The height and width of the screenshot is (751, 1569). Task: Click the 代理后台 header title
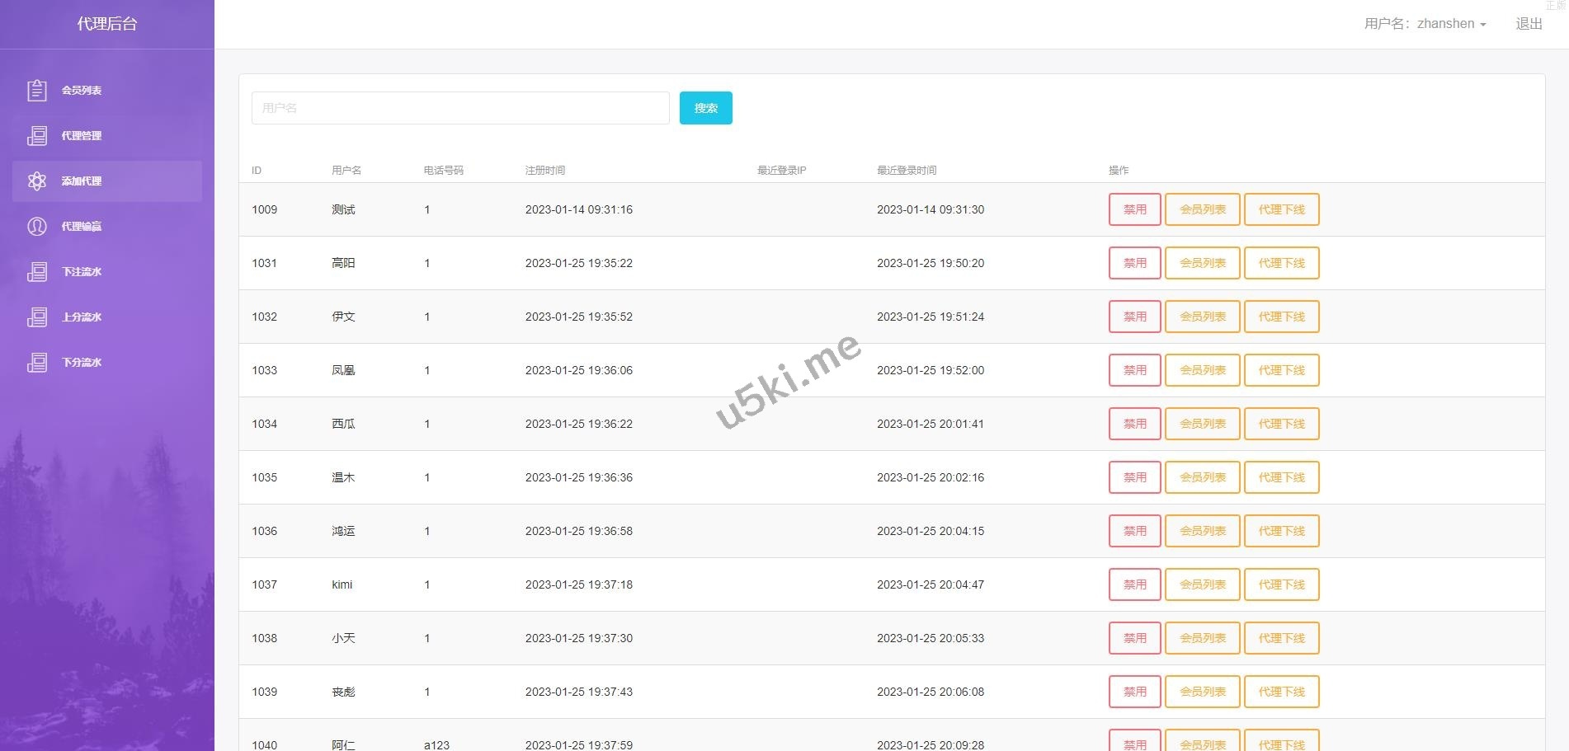coord(107,24)
